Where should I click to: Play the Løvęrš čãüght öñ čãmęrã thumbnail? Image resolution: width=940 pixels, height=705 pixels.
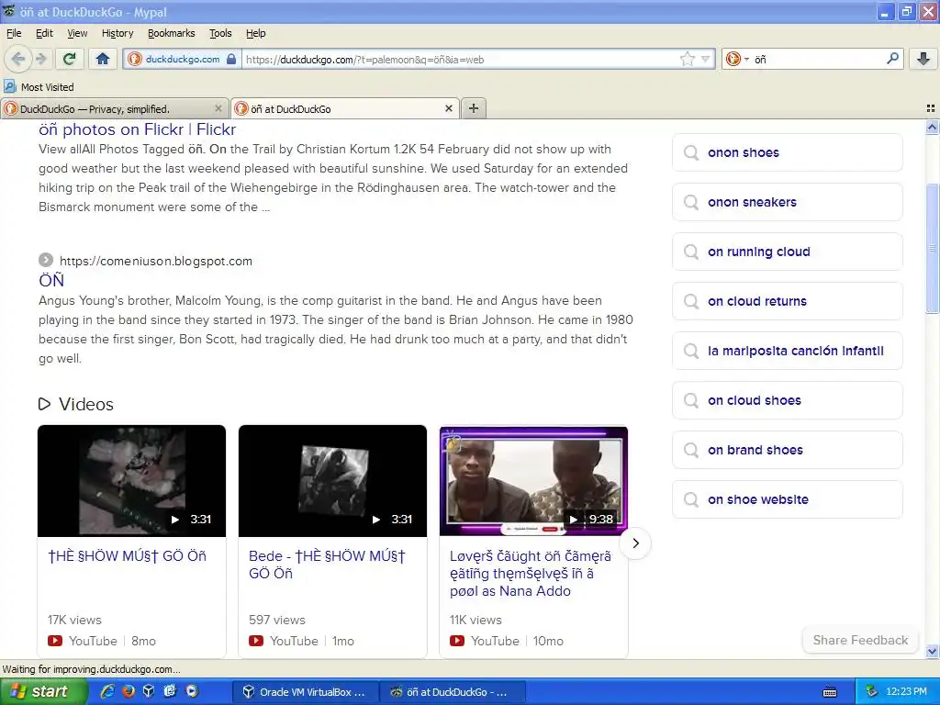[x=533, y=481]
